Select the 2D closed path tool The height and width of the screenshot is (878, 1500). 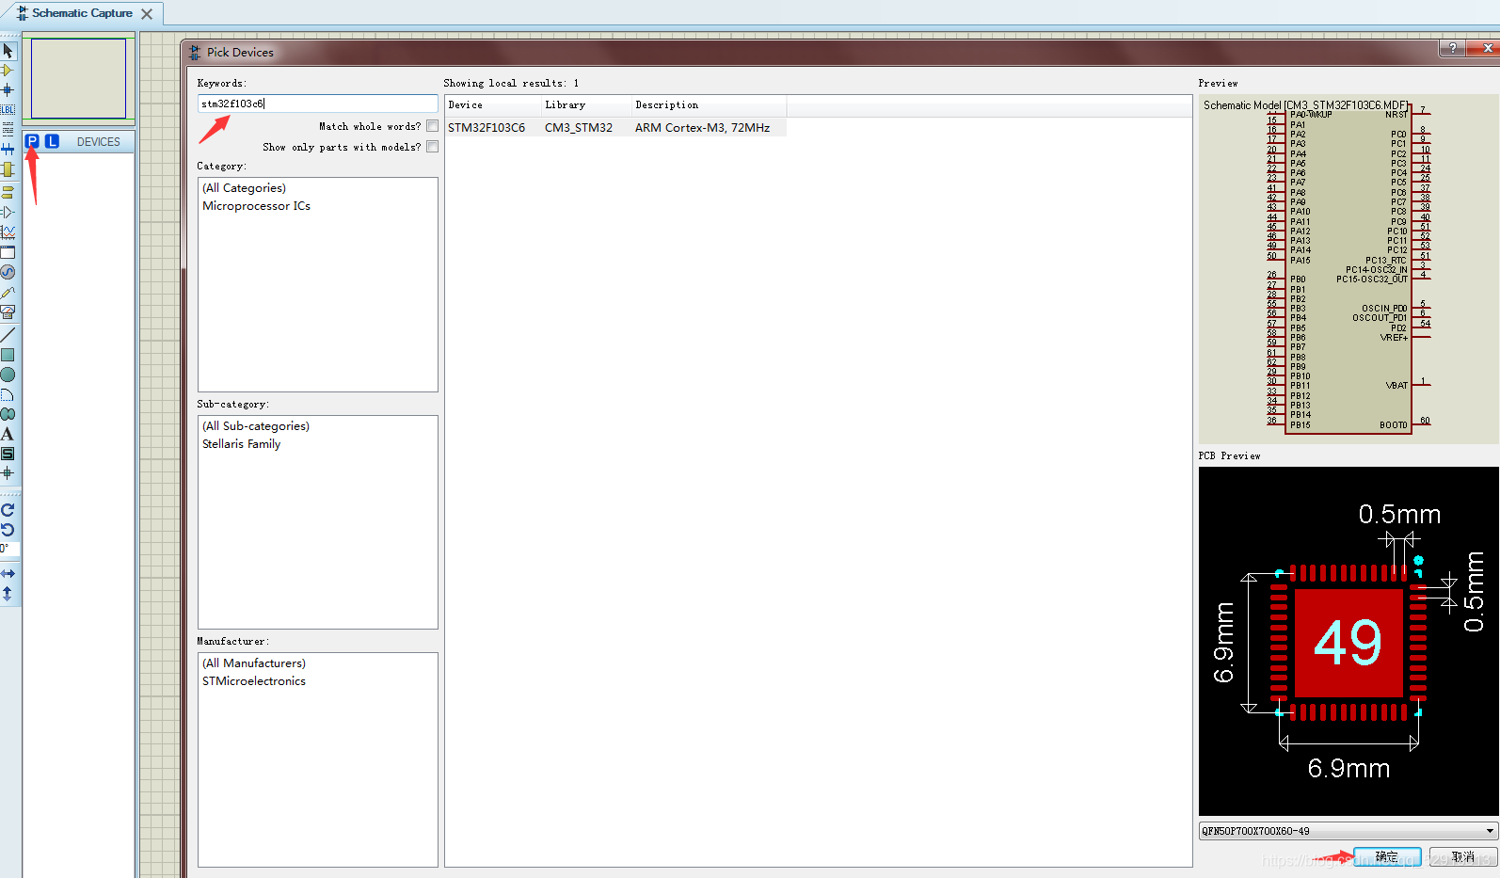8,414
